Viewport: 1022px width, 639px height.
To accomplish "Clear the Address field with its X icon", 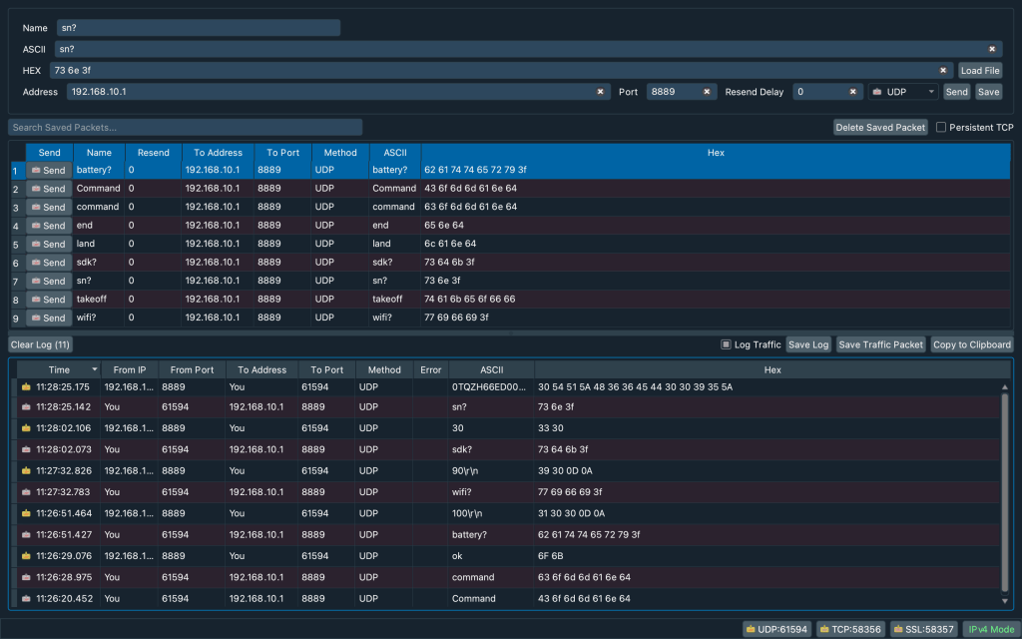I will [x=601, y=92].
